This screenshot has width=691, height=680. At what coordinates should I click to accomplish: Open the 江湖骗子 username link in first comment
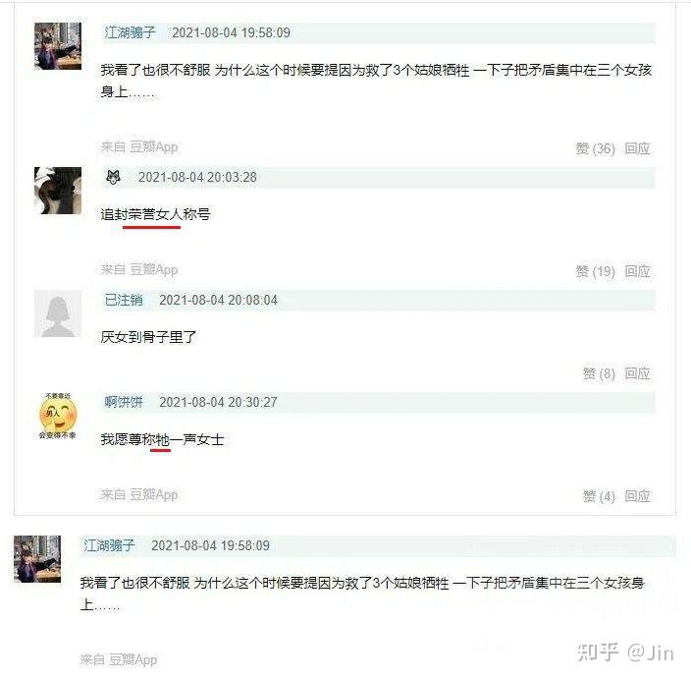[130, 32]
